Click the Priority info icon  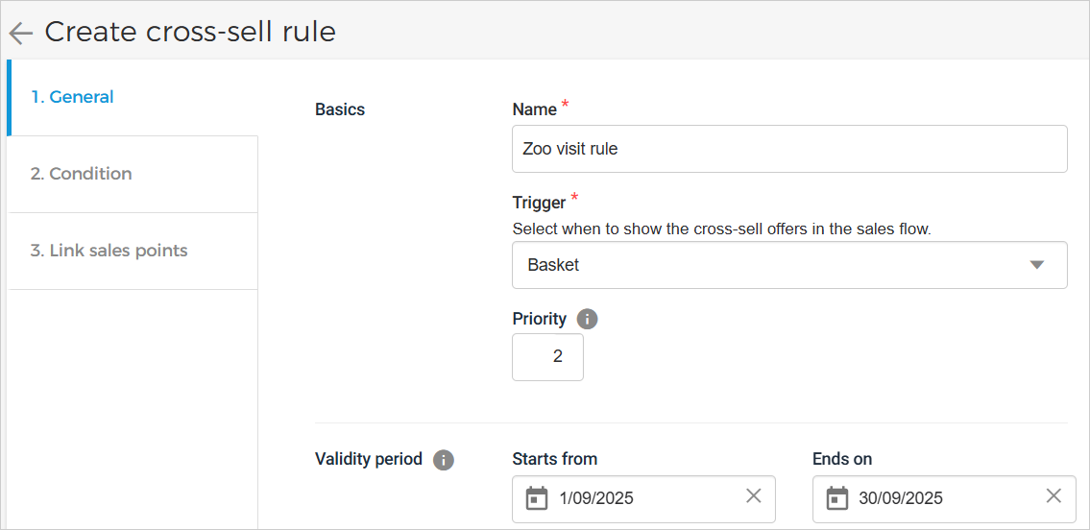click(x=587, y=319)
